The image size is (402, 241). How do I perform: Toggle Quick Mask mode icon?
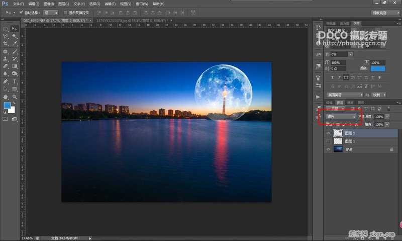point(6,119)
